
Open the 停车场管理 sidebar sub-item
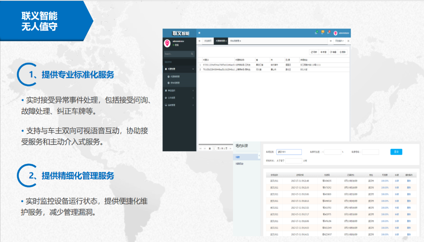tap(175, 83)
